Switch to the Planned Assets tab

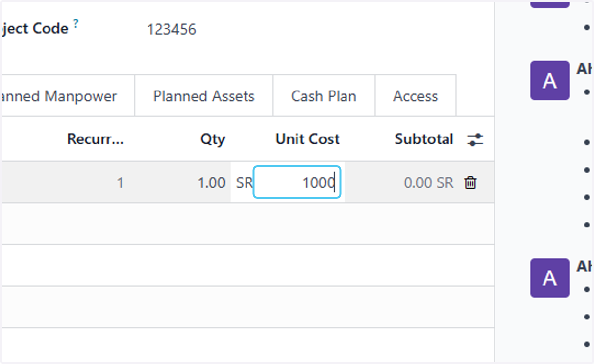(204, 96)
